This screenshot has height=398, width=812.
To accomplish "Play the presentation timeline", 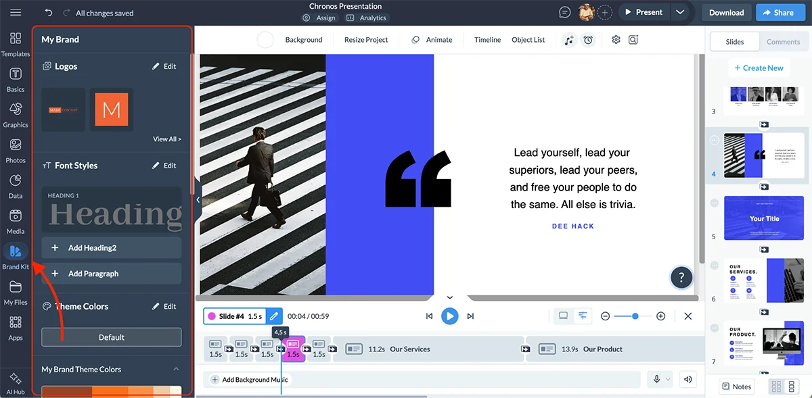I will tap(449, 316).
